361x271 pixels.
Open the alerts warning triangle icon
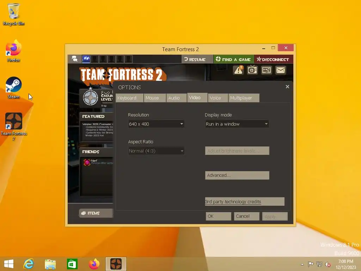coord(239,70)
